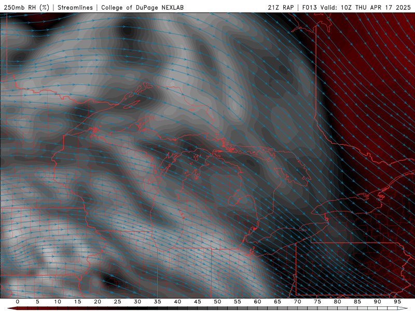
Task: Click the '80' colorbar scale label
Action: coord(338,302)
